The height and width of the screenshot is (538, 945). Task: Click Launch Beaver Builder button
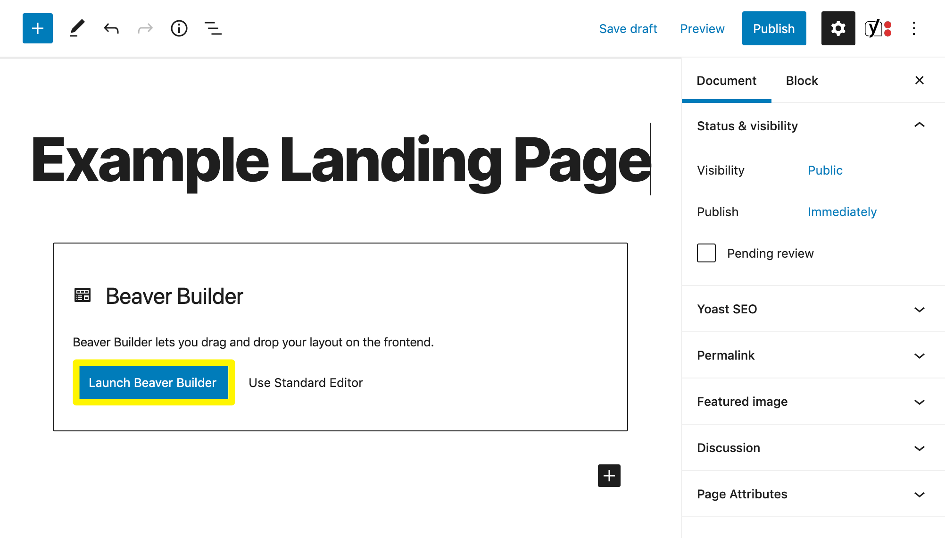point(152,383)
